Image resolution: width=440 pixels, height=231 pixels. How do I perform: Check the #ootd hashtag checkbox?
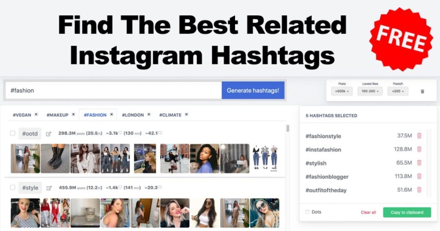tap(12, 133)
